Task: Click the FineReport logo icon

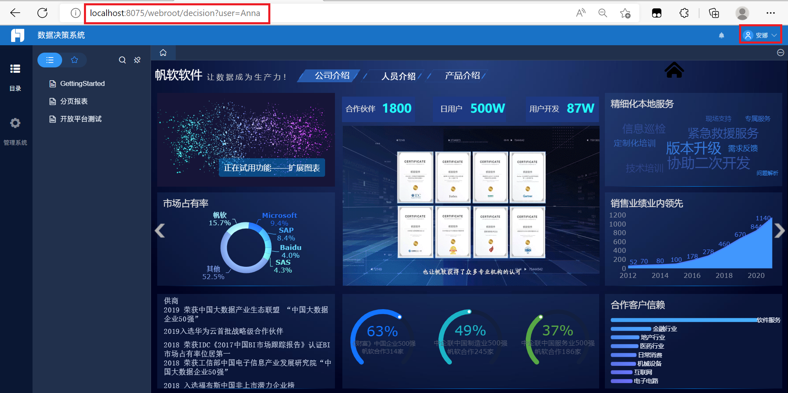Action: [x=18, y=35]
